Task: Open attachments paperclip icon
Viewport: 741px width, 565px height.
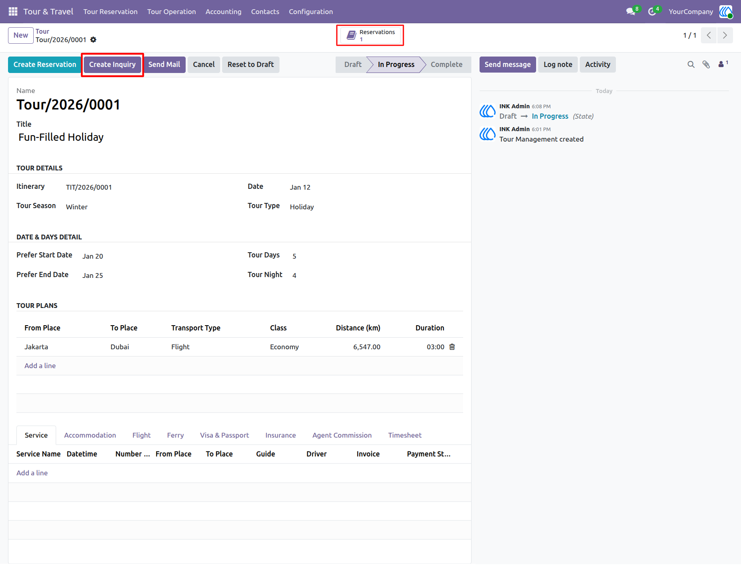Action: coord(706,65)
